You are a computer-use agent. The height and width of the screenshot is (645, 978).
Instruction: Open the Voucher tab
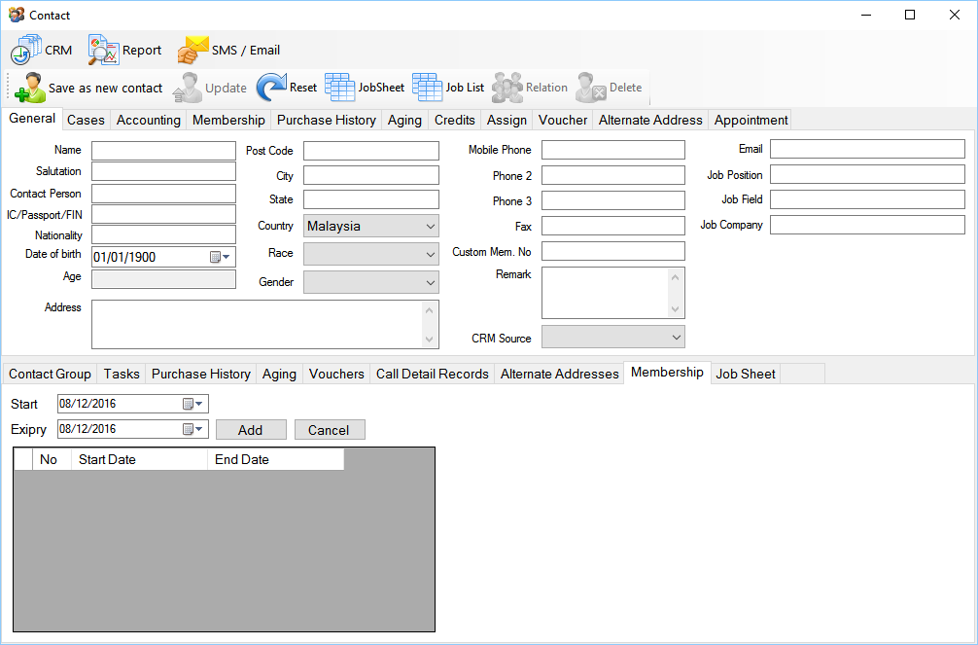click(x=563, y=120)
